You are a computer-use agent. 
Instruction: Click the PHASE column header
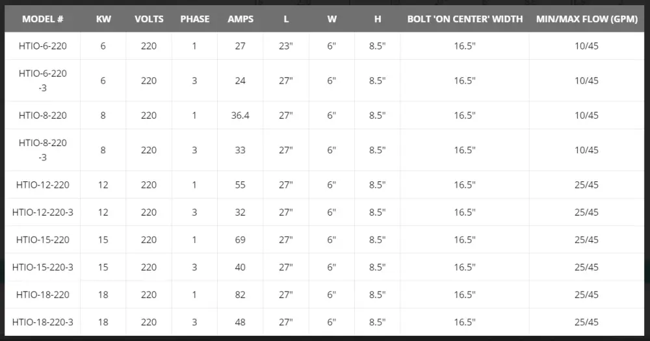(x=195, y=19)
